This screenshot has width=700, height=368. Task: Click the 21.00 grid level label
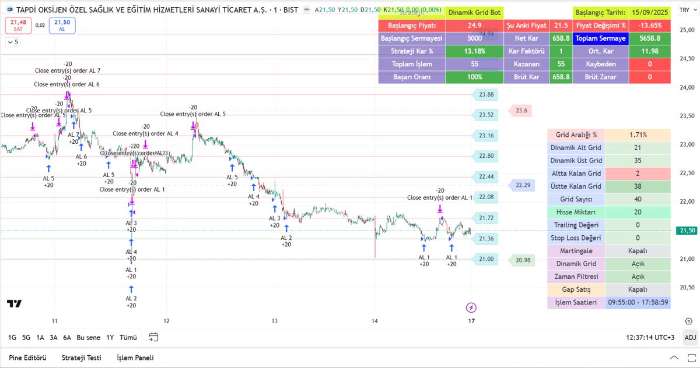pos(487,259)
